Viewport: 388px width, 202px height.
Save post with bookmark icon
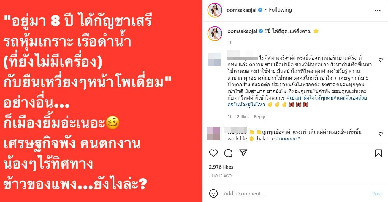coord(378,153)
